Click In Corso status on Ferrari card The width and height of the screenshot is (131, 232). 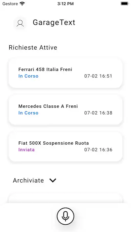(x=28, y=76)
